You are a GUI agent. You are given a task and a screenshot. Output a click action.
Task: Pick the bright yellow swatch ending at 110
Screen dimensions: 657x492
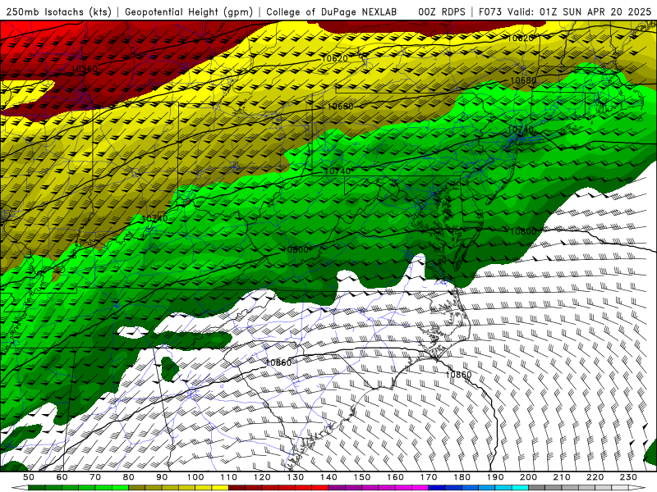click(x=220, y=488)
